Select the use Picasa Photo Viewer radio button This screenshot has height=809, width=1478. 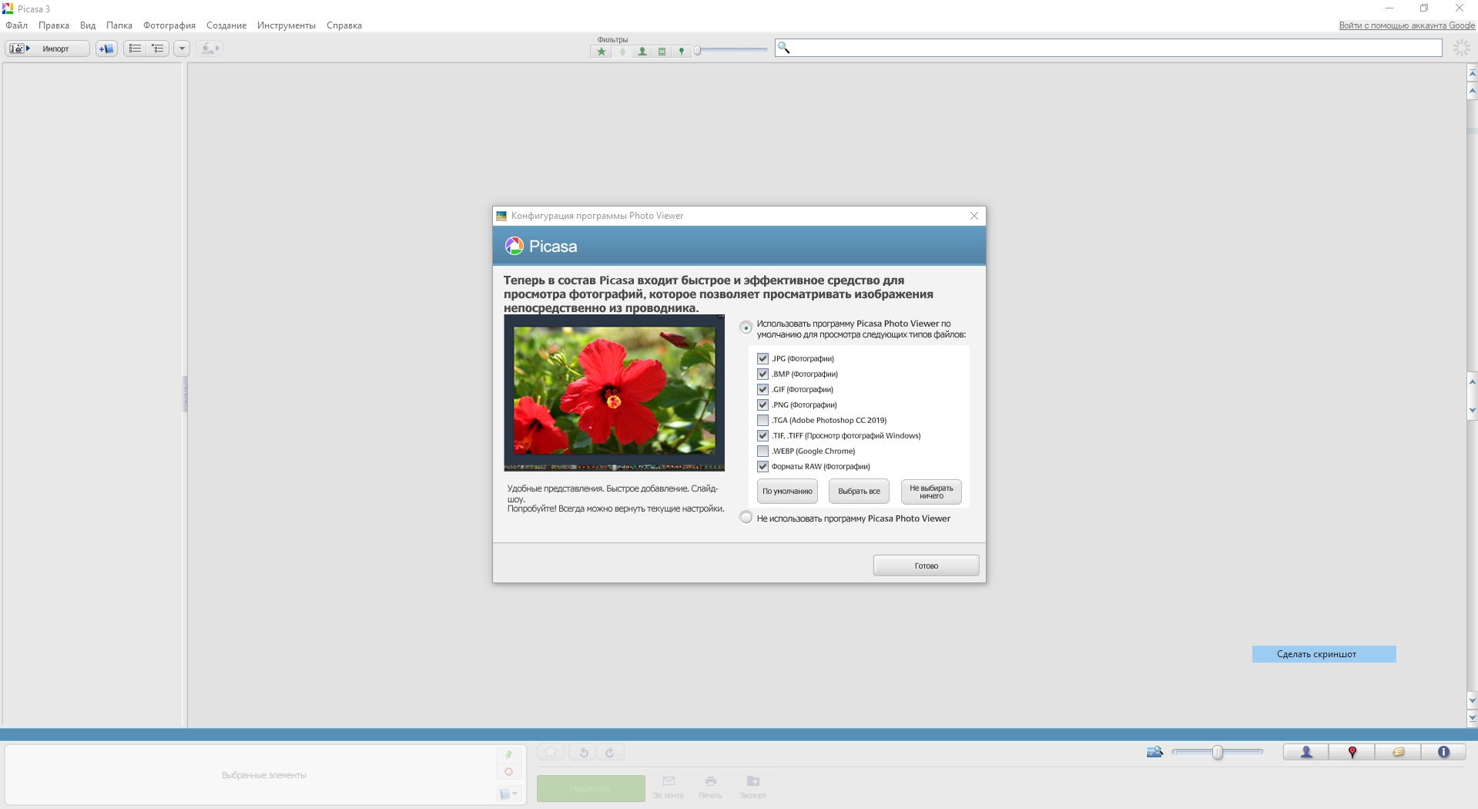point(746,327)
